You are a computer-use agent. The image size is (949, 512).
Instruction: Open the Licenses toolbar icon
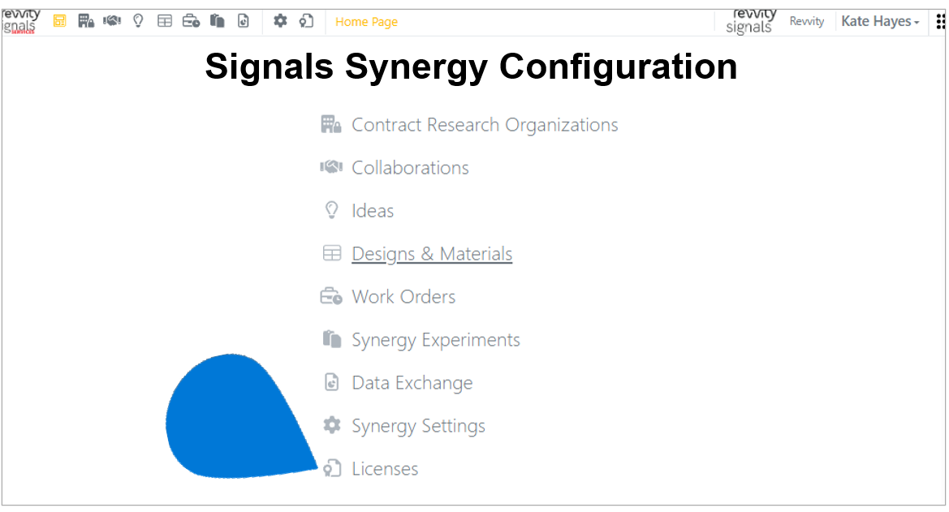pyautogui.click(x=306, y=21)
